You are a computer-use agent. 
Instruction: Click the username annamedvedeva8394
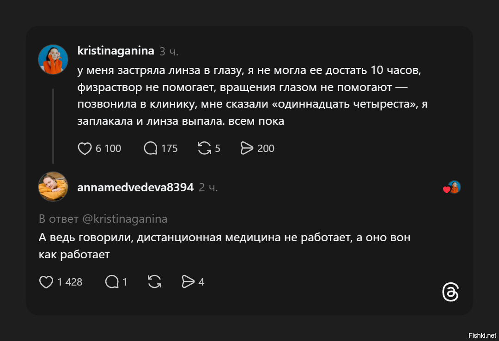click(135, 187)
